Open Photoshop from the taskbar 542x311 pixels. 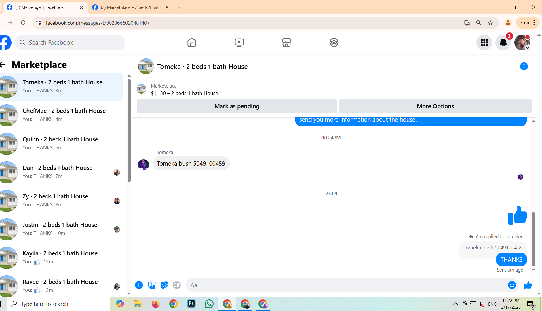click(x=191, y=304)
